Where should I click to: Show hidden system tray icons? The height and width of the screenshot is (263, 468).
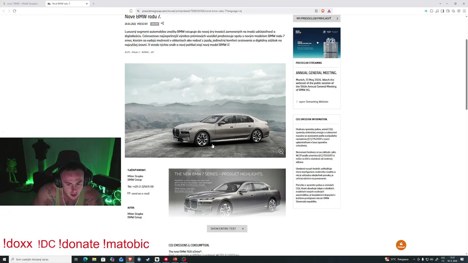coord(414,259)
